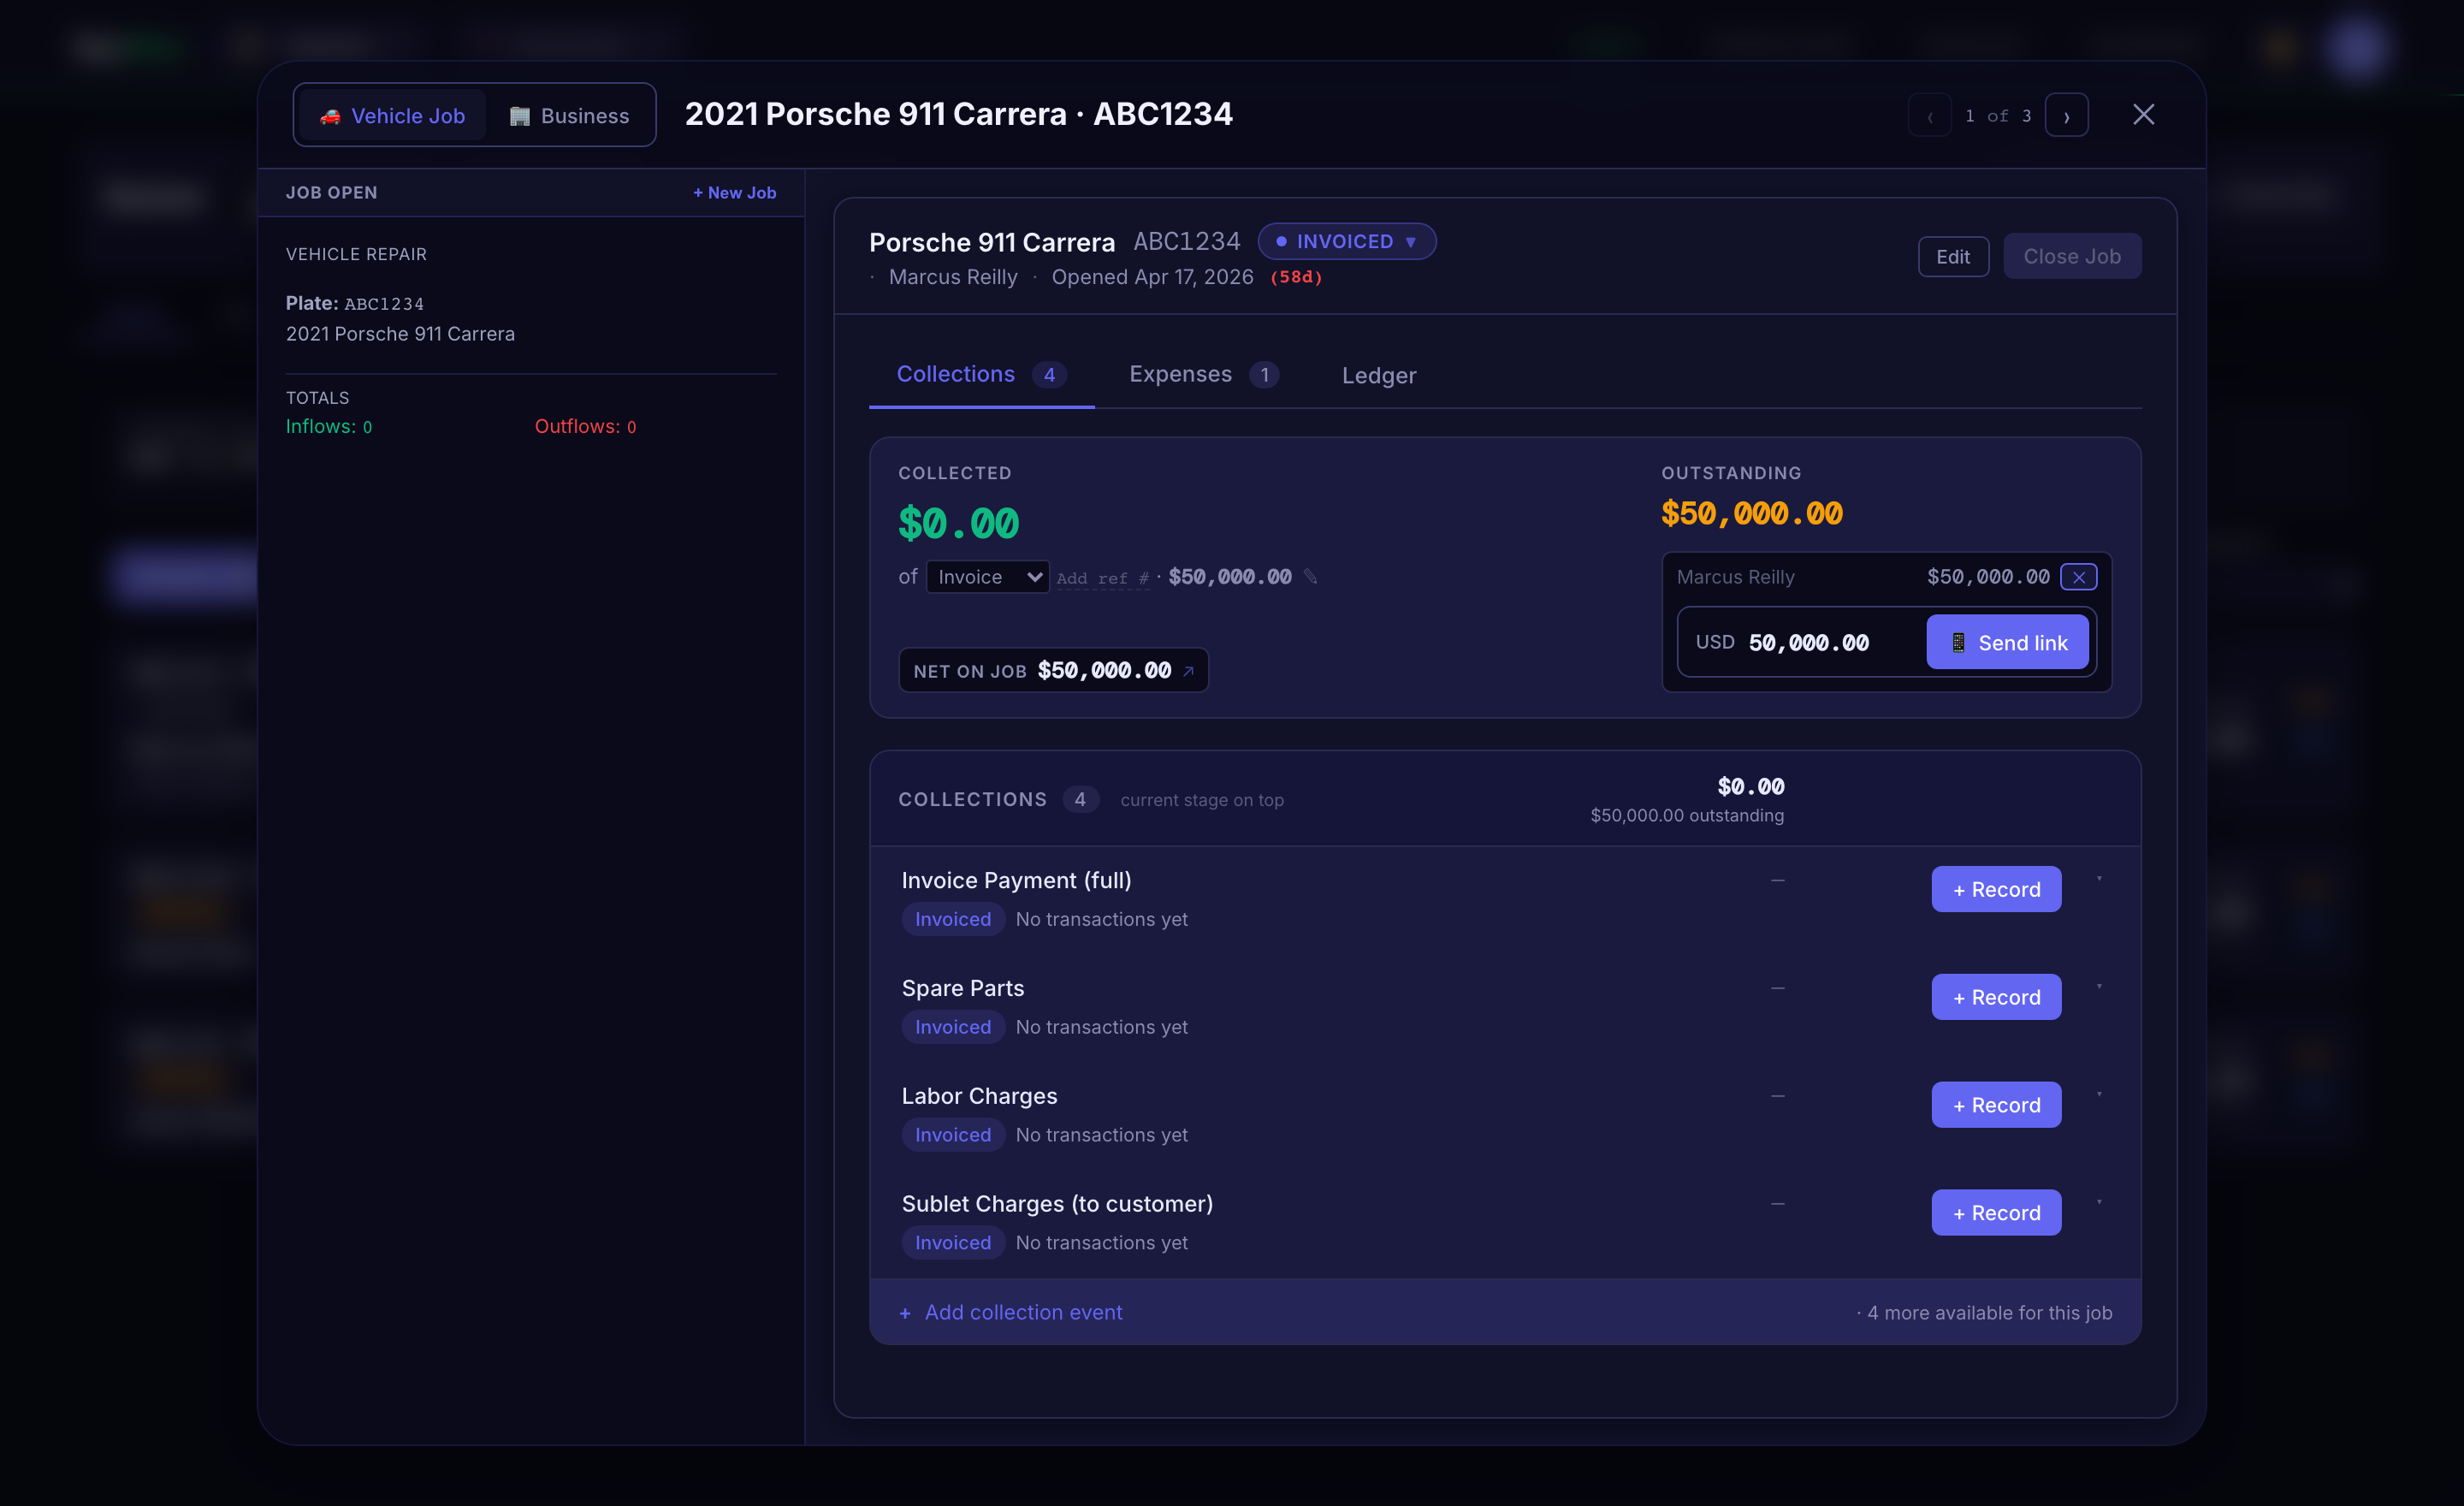Screen dimensions: 2464x1506
Task: Open net on job arrow link
Action: (x=1188, y=671)
